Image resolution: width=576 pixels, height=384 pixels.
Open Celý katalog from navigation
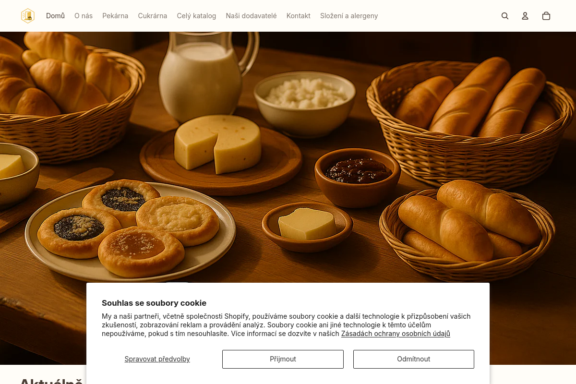pos(196,16)
